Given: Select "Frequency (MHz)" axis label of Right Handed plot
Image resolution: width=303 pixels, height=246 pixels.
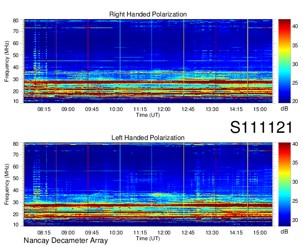Looking at the screenshot, I should pyautogui.click(x=7, y=61).
